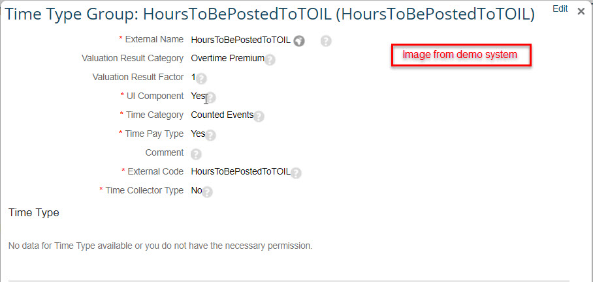Click help icon for Time Collector Type

pos(208,192)
